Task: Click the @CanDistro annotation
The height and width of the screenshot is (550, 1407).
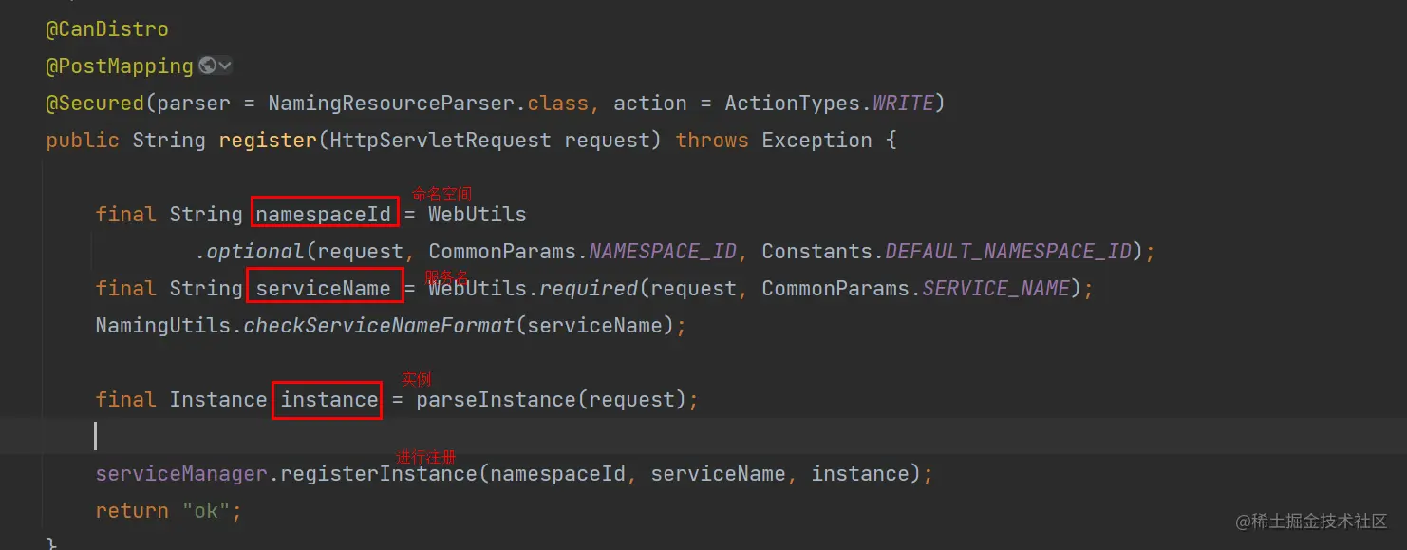Action: pos(107,29)
